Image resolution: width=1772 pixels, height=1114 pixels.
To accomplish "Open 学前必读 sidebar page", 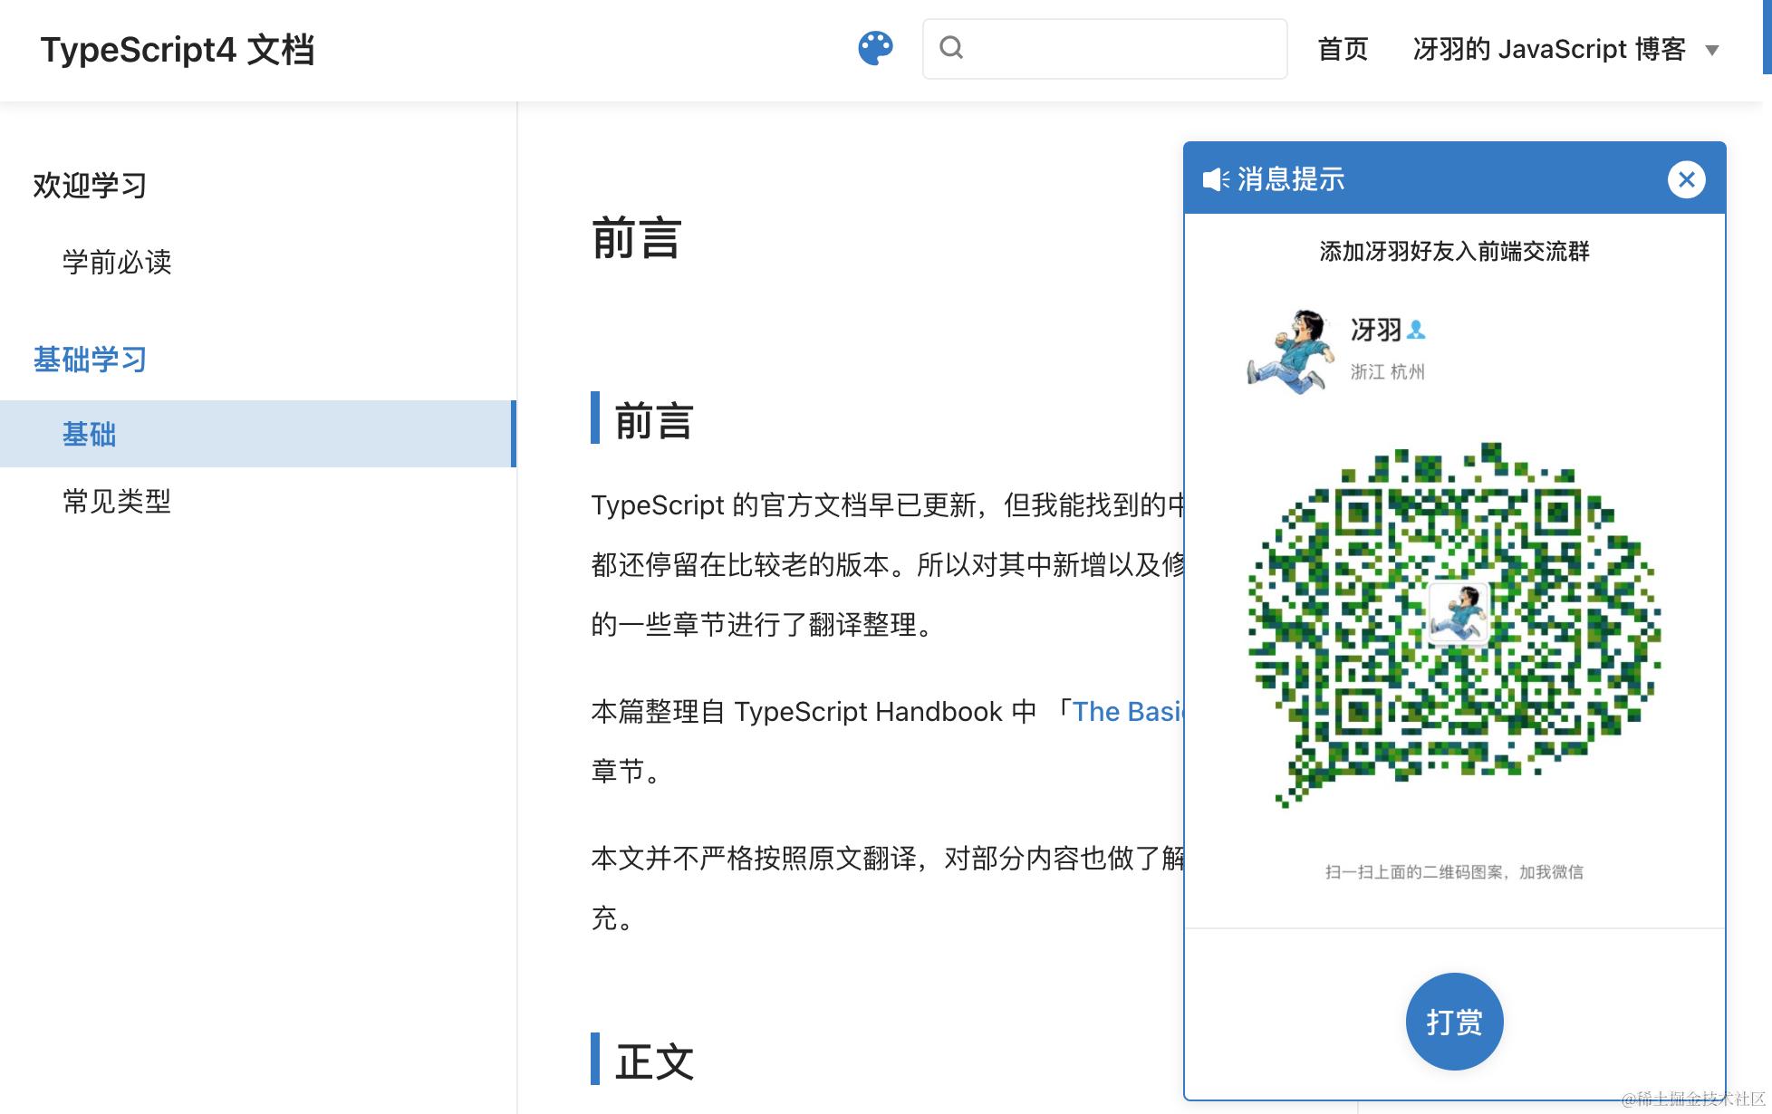I will pyautogui.click(x=117, y=263).
